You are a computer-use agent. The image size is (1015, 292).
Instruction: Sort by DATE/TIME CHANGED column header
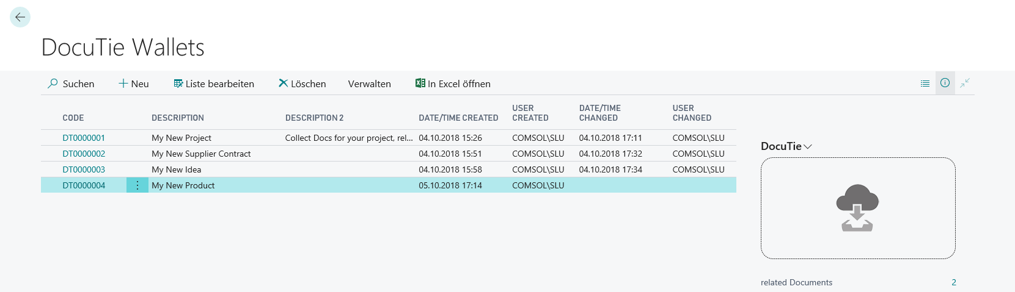point(600,113)
